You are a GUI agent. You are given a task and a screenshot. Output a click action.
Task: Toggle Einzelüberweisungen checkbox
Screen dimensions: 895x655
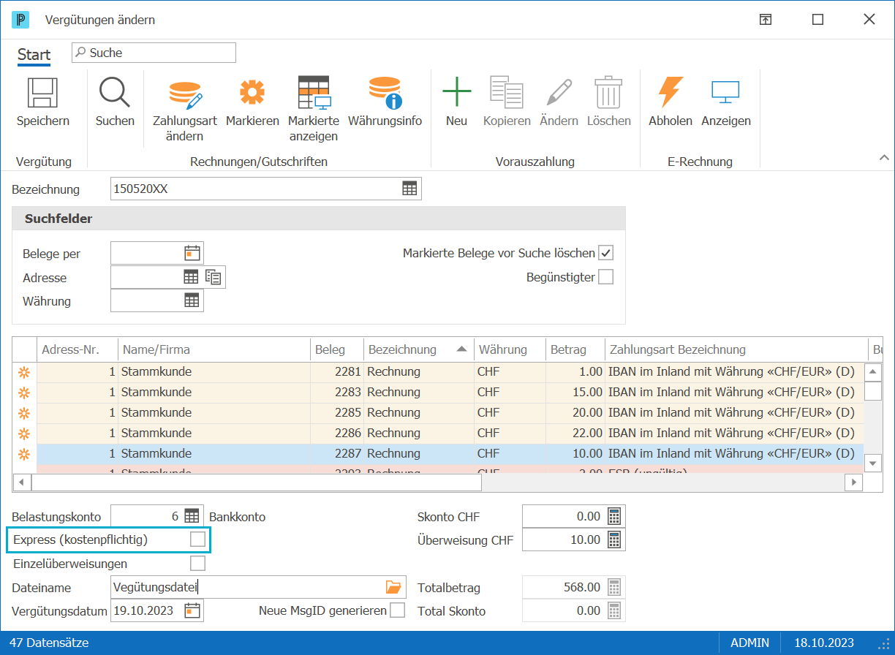[x=197, y=563]
